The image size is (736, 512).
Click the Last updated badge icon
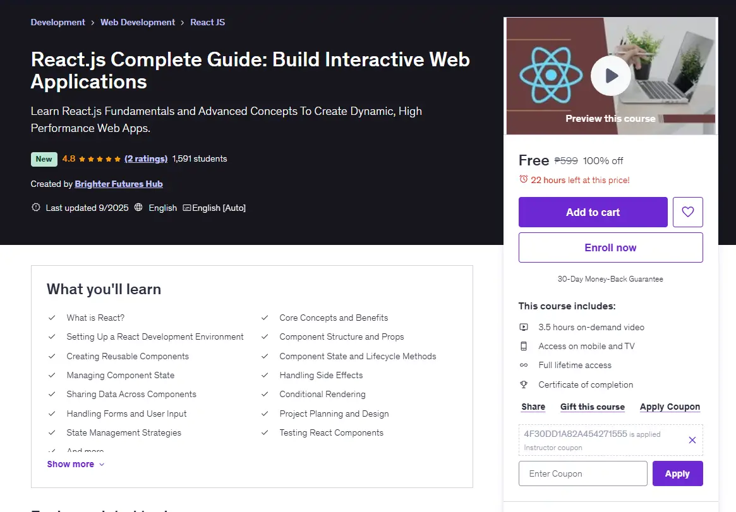pos(35,207)
